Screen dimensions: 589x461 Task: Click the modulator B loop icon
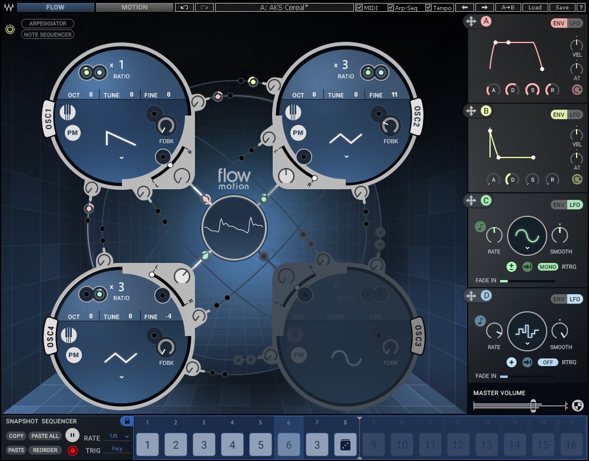click(x=577, y=179)
